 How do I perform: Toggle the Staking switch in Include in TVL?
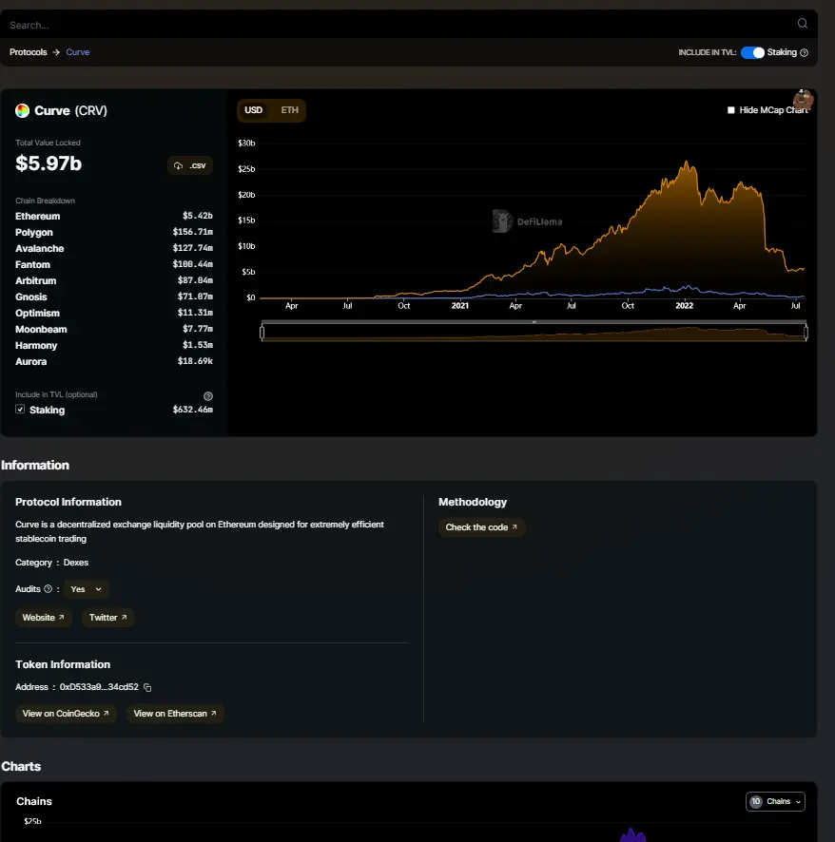752,52
